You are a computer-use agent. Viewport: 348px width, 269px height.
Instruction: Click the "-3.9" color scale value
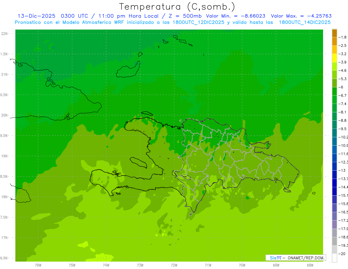point(342,62)
